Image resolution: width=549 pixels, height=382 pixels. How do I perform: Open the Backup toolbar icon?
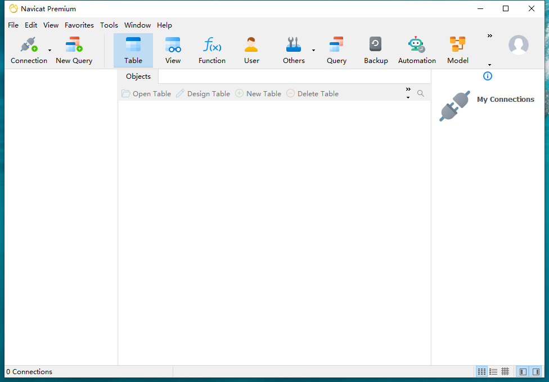point(376,50)
